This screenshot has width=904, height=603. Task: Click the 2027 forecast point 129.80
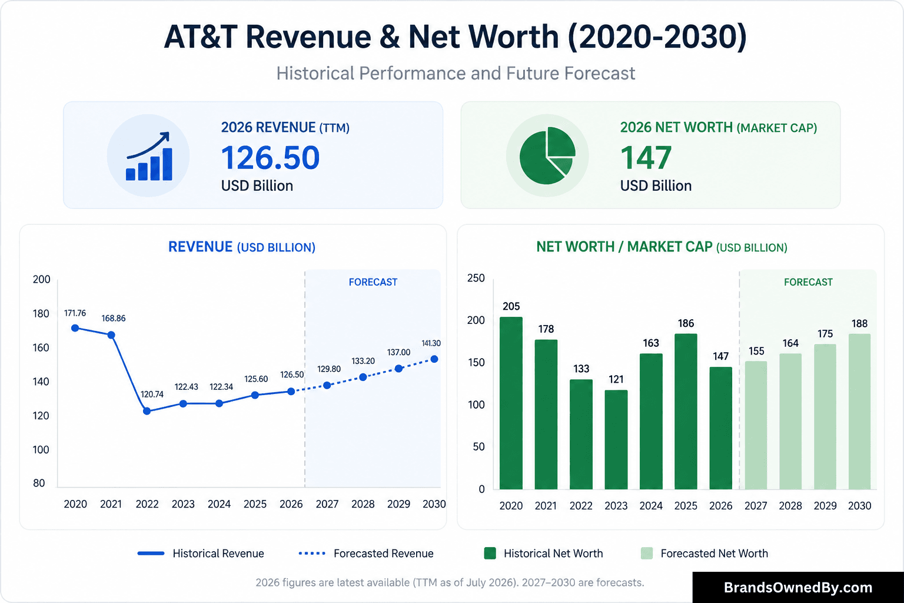point(327,385)
